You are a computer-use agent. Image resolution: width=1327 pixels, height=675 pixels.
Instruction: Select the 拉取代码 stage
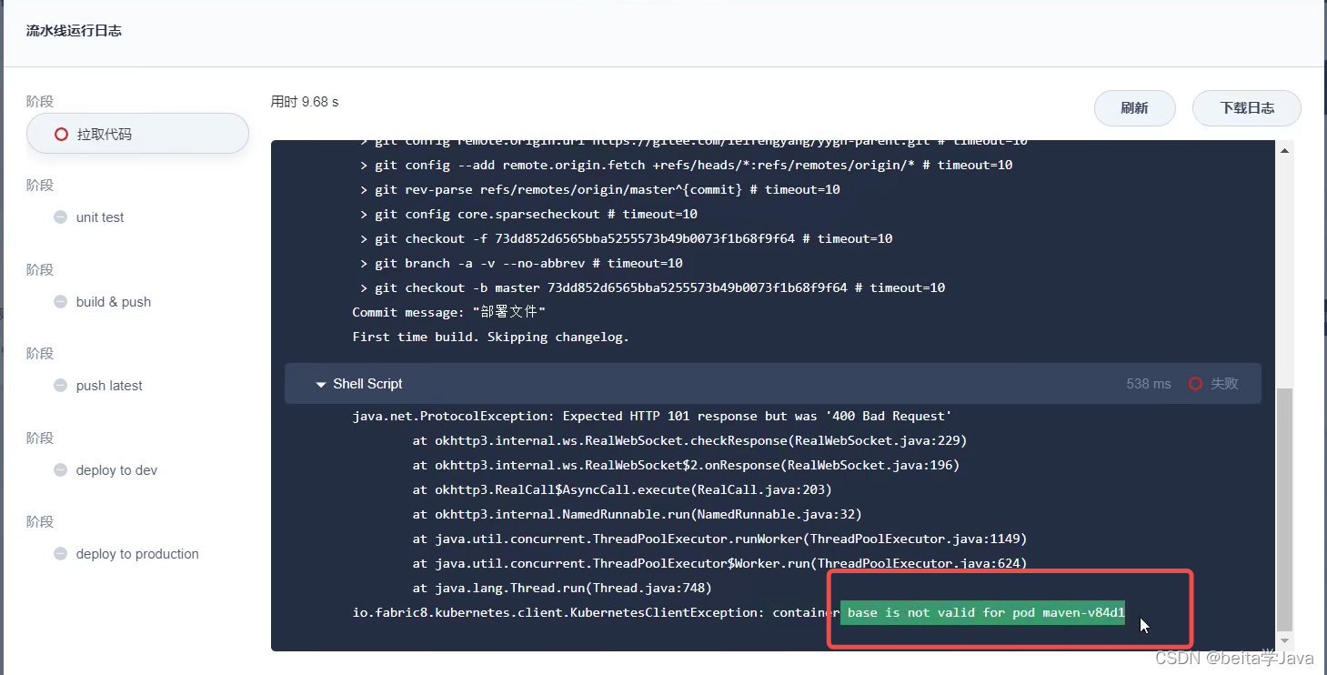[x=137, y=134]
